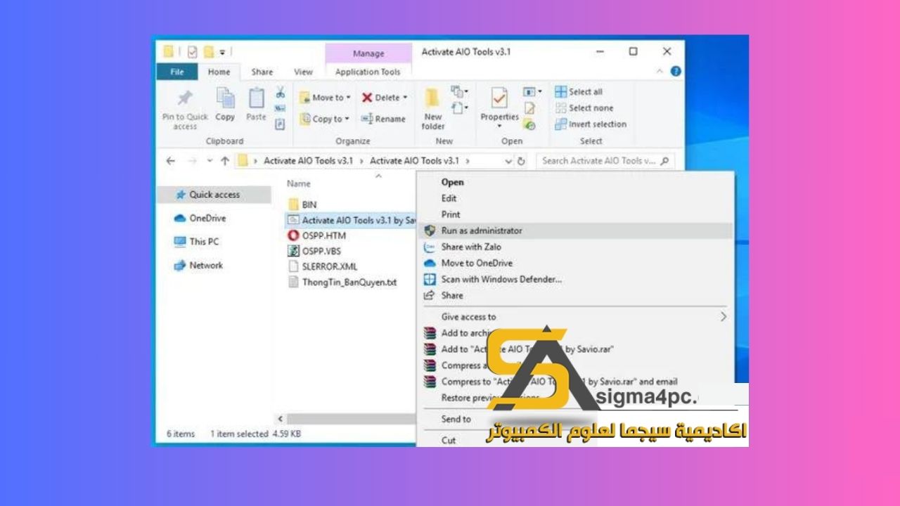
Task: Select the OSPP.HTM file
Action: 316,235
